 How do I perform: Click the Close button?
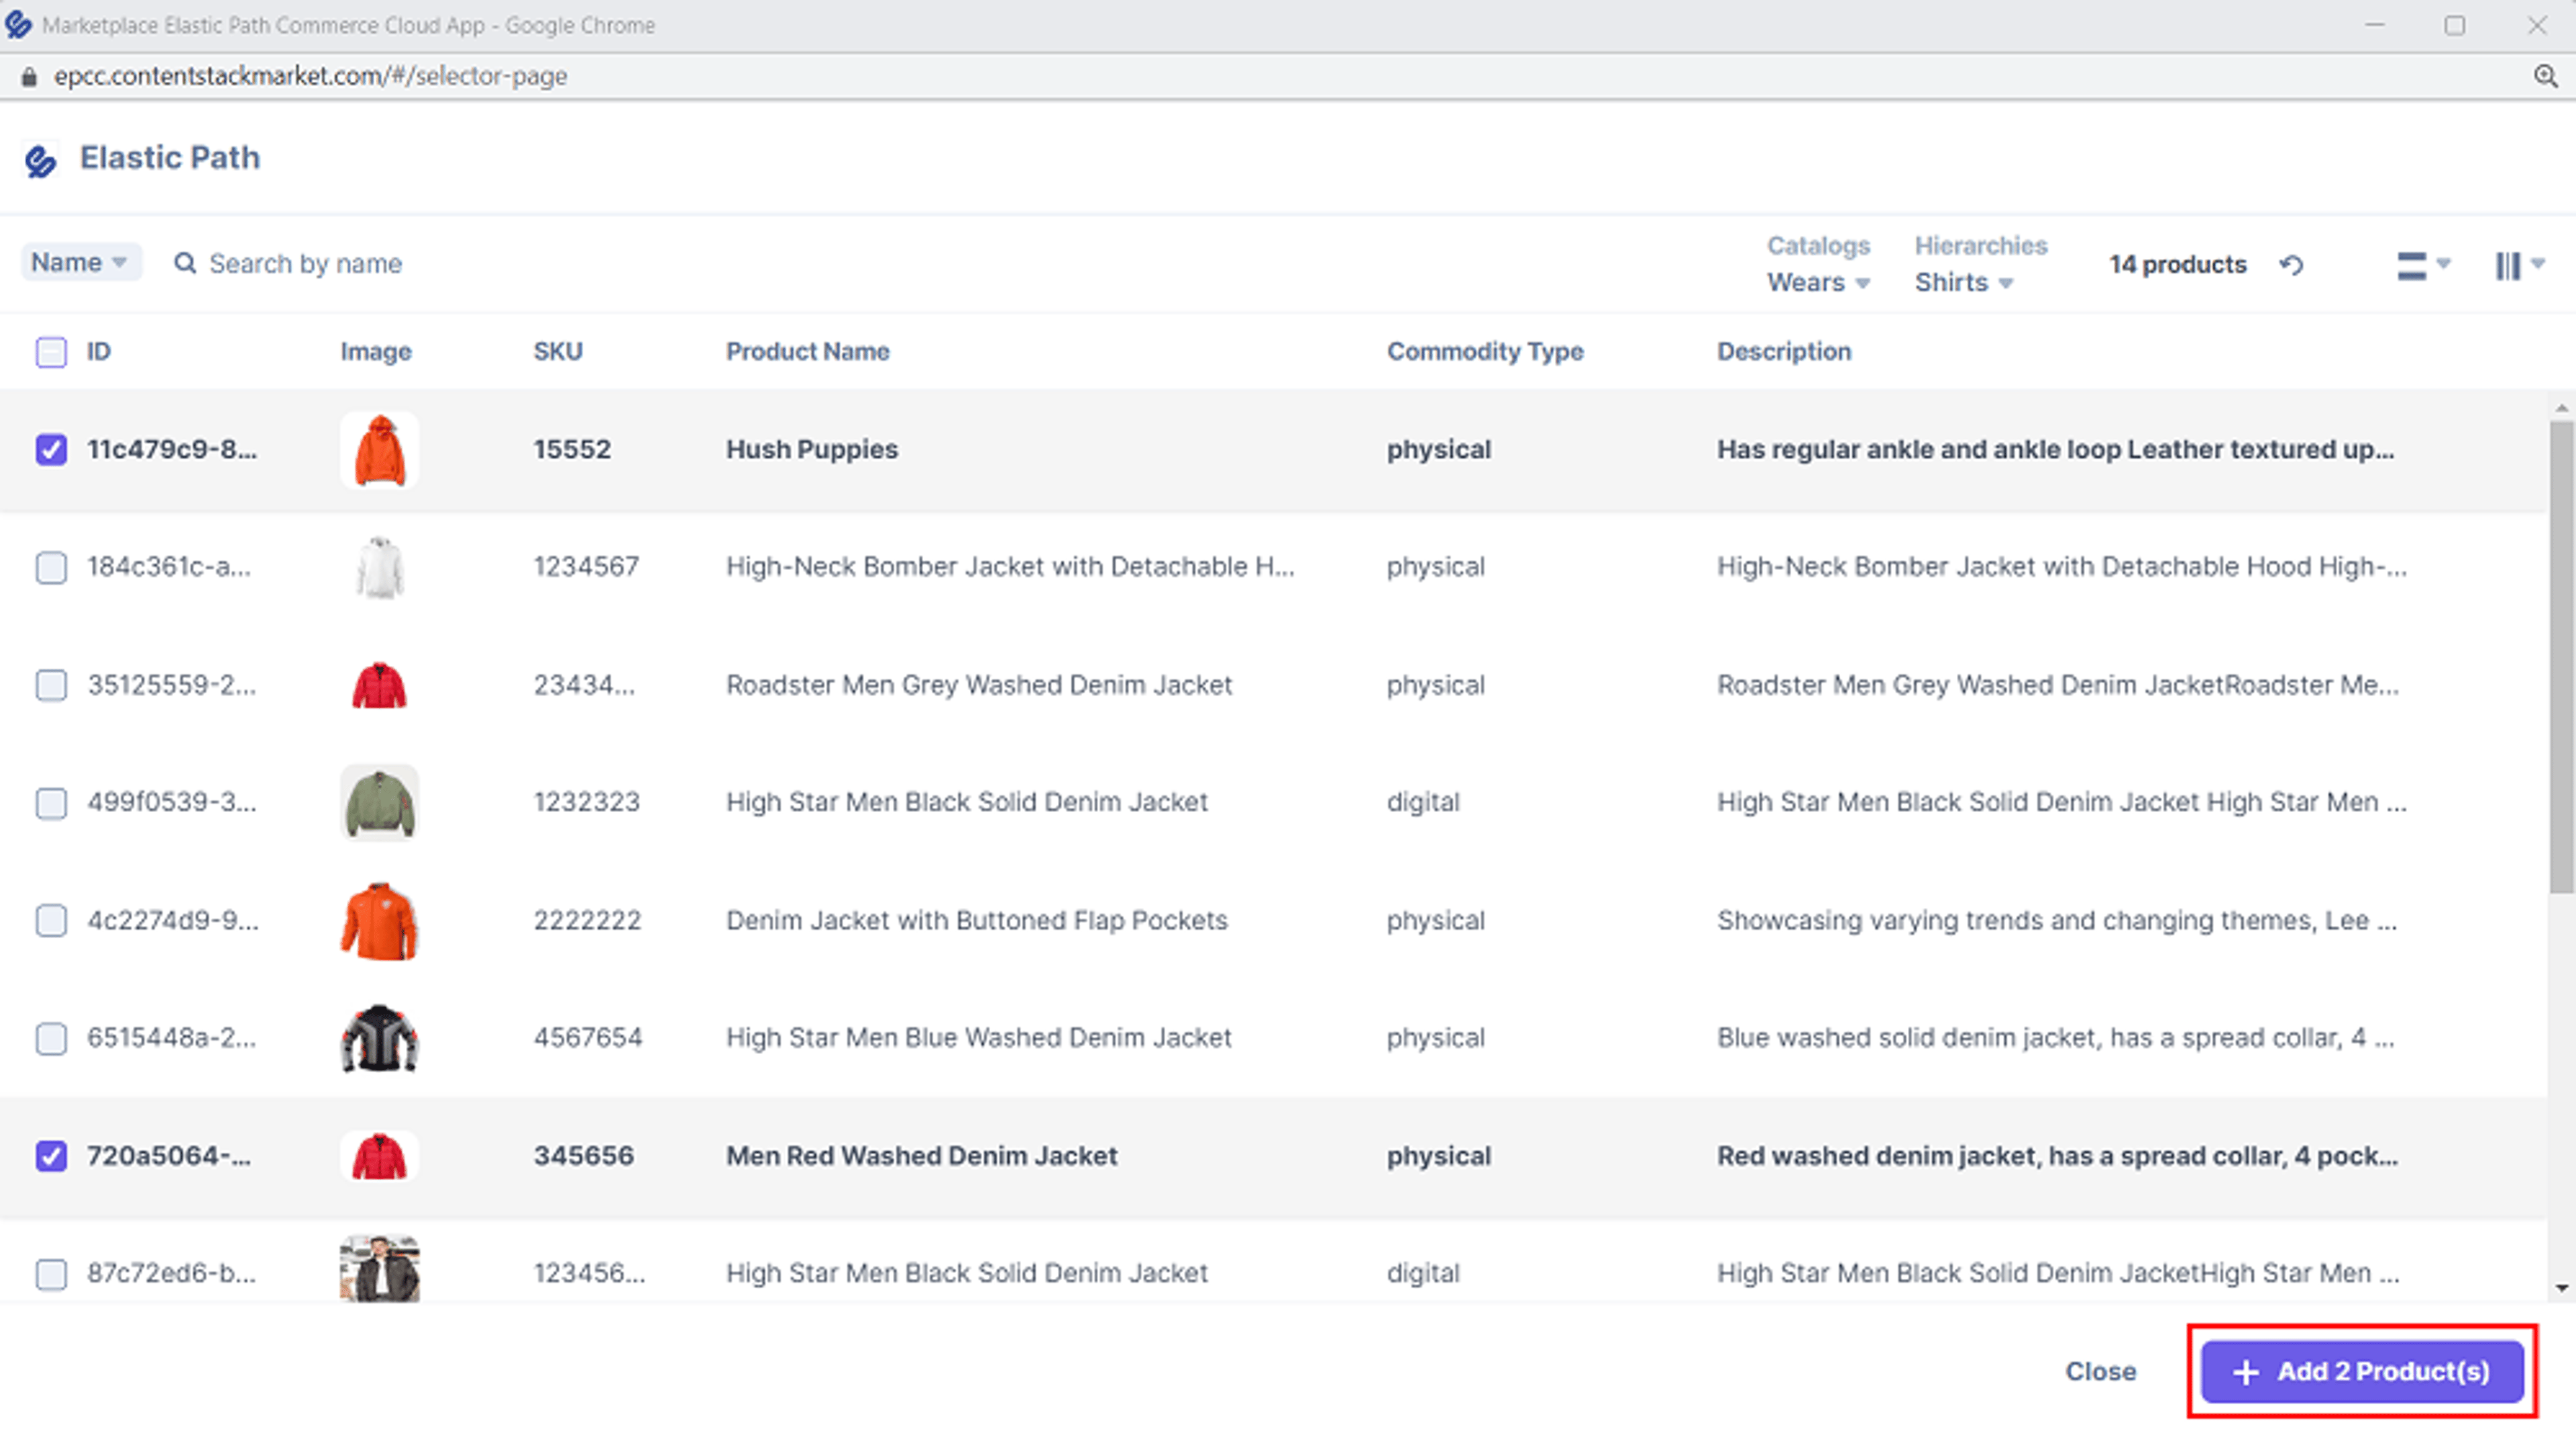click(x=2101, y=1372)
